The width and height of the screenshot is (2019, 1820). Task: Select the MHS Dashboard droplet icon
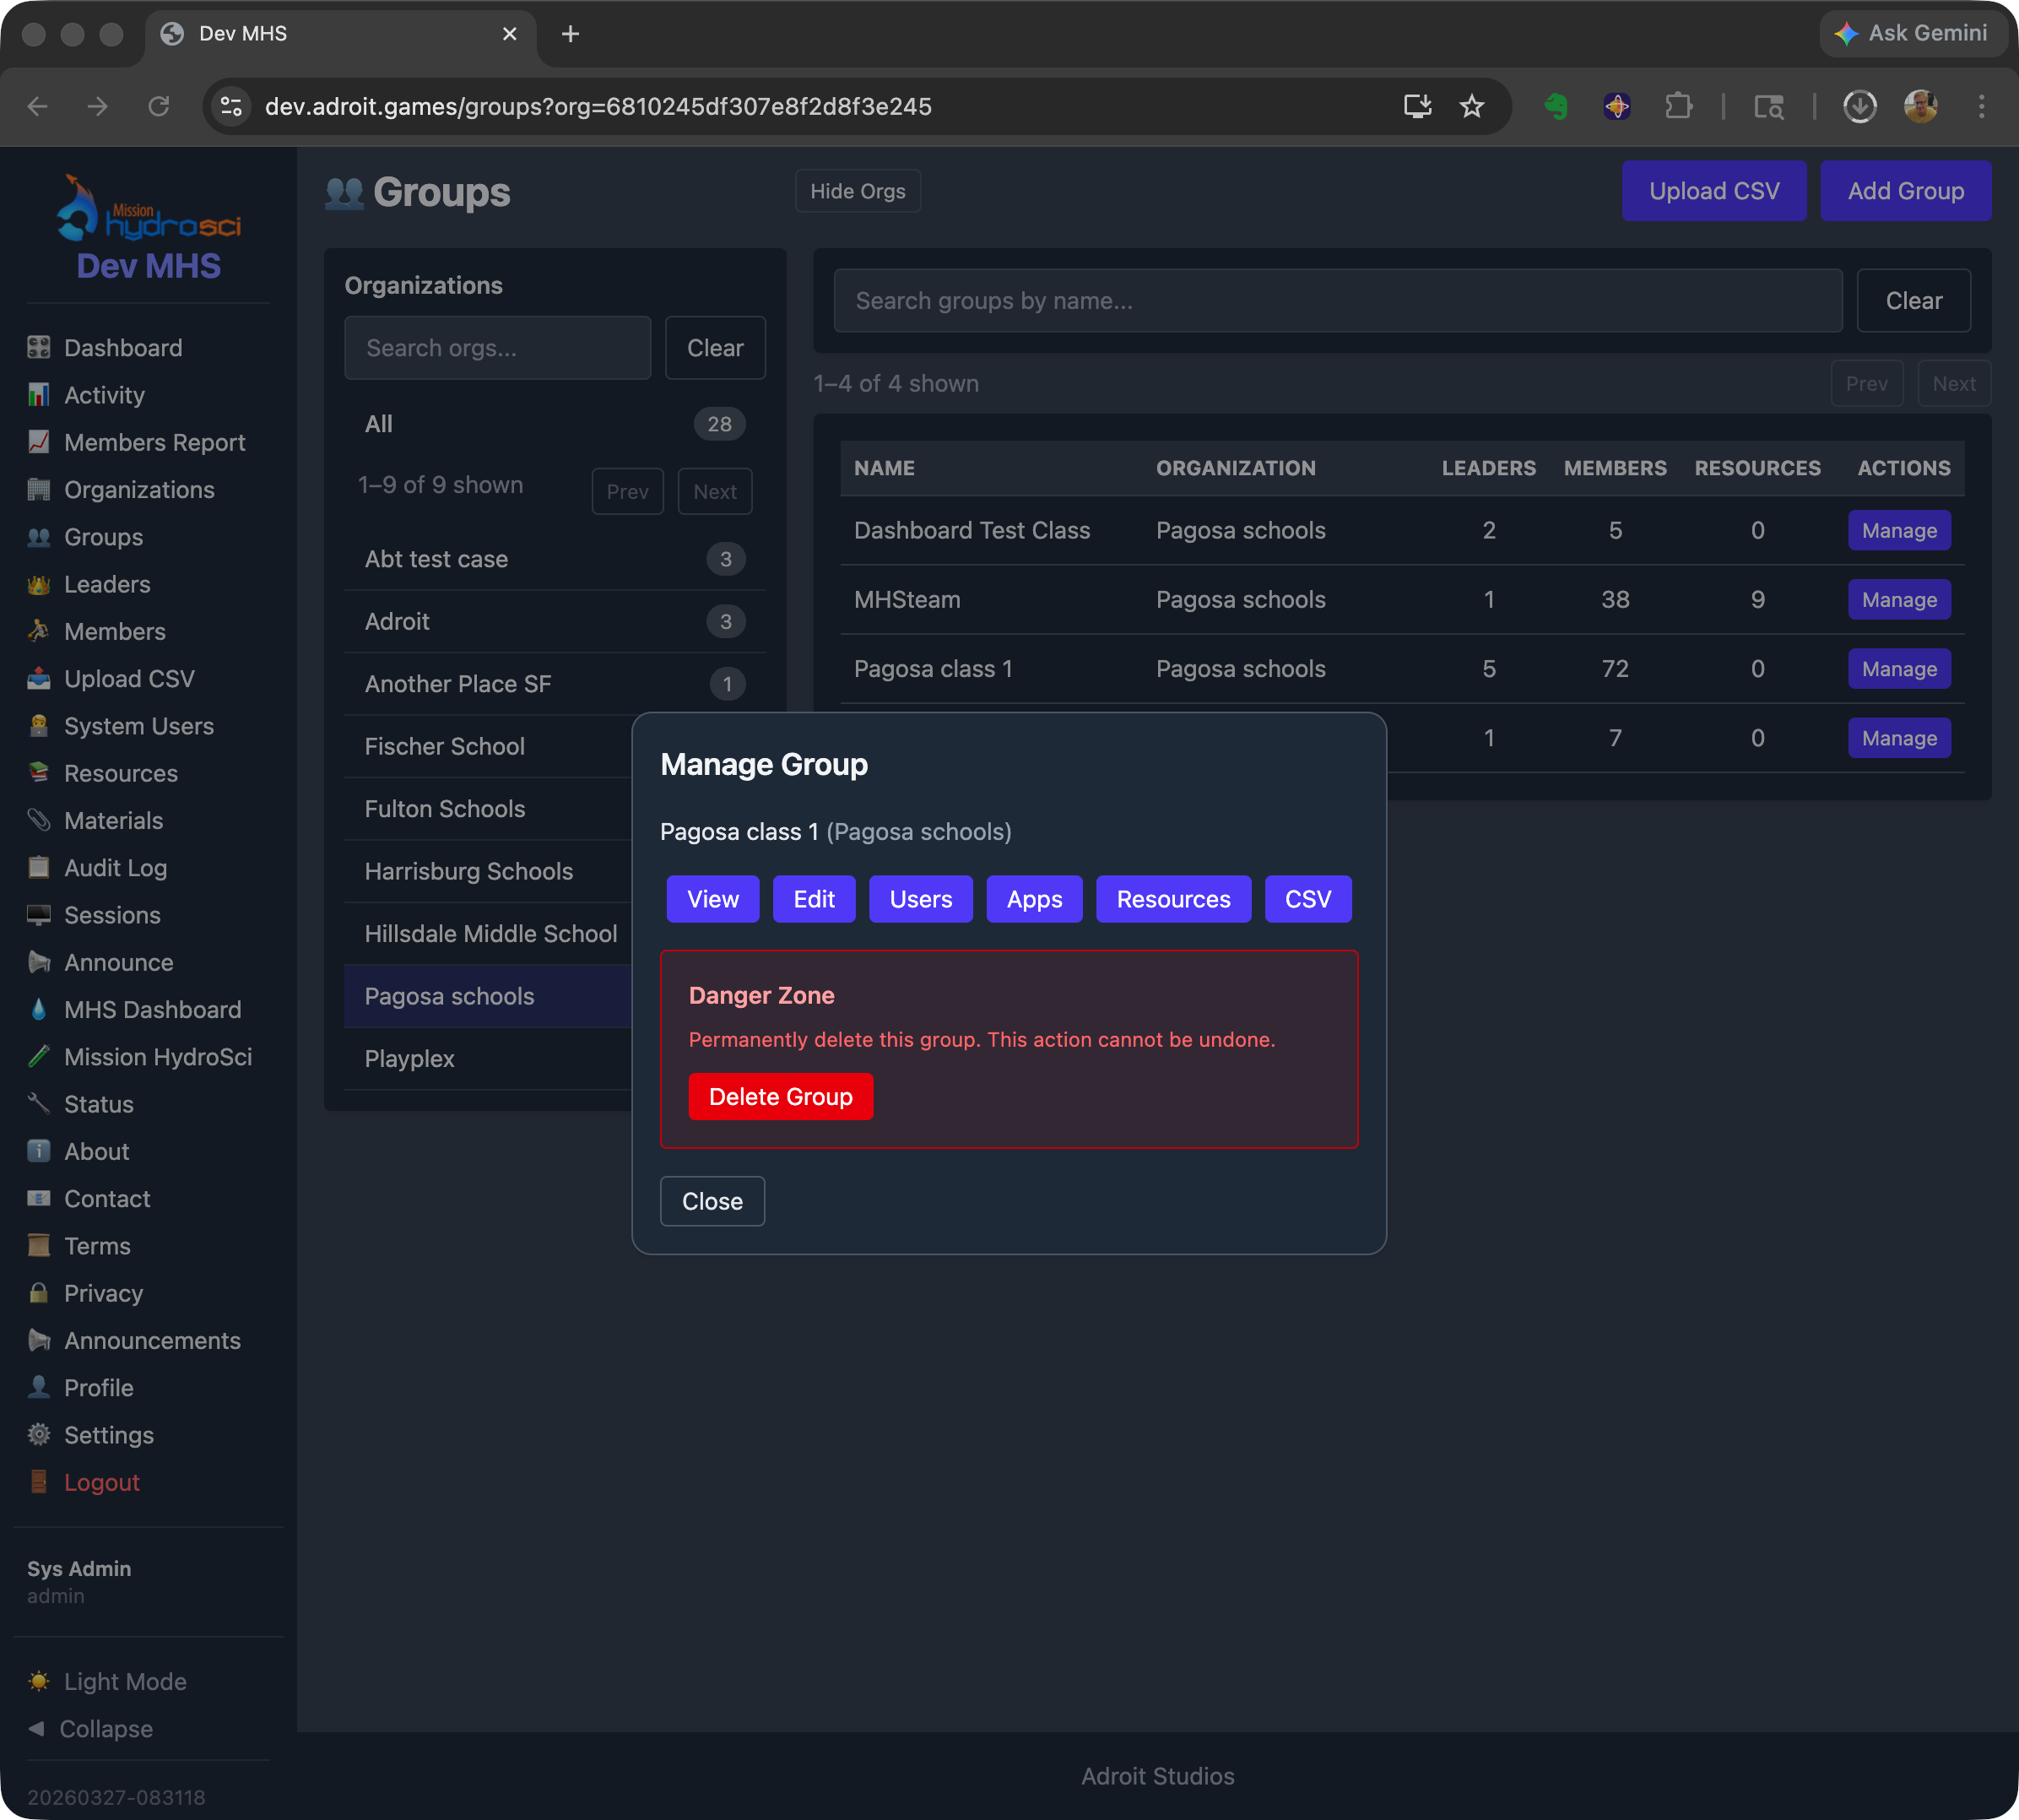coord(39,1010)
